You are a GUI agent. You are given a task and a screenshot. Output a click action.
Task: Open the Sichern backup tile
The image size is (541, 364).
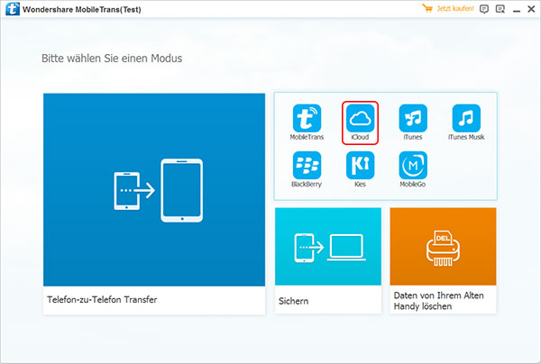click(x=328, y=260)
